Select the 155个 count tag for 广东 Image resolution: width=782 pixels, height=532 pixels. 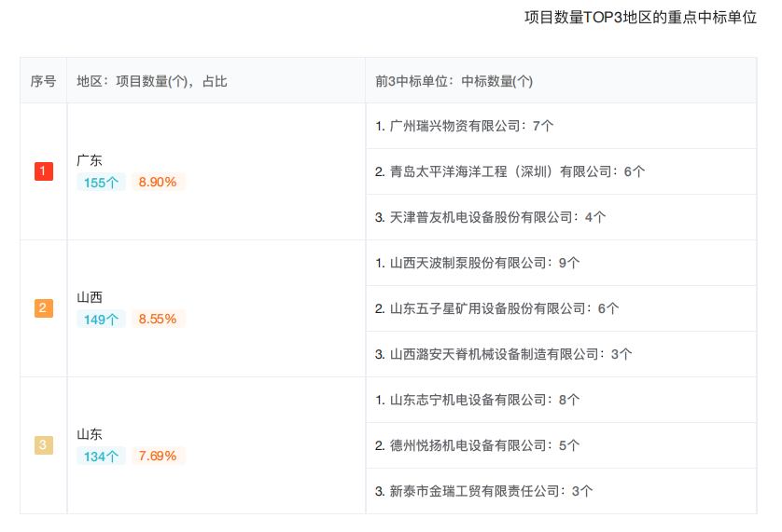coord(101,183)
